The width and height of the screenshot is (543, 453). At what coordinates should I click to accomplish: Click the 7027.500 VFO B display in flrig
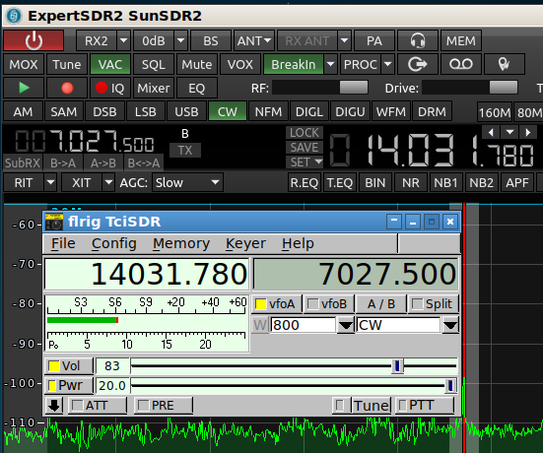click(x=356, y=274)
